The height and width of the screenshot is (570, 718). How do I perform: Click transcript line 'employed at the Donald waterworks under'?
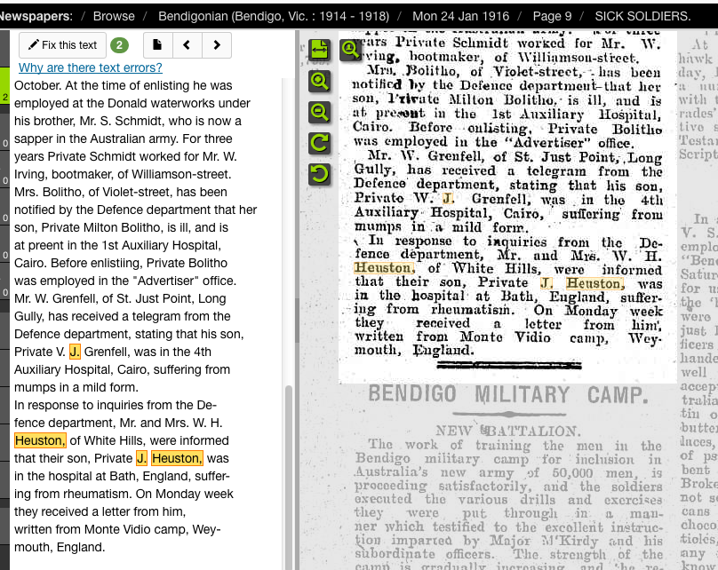tap(132, 103)
